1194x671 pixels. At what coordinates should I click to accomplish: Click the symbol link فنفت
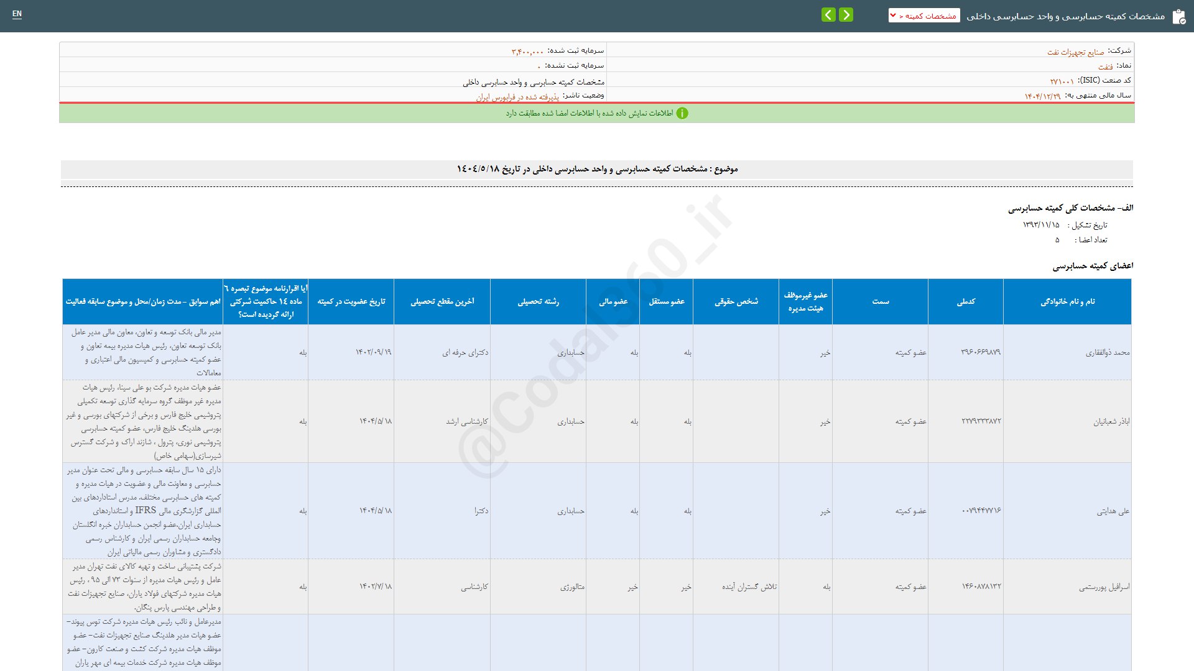click(x=1106, y=66)
